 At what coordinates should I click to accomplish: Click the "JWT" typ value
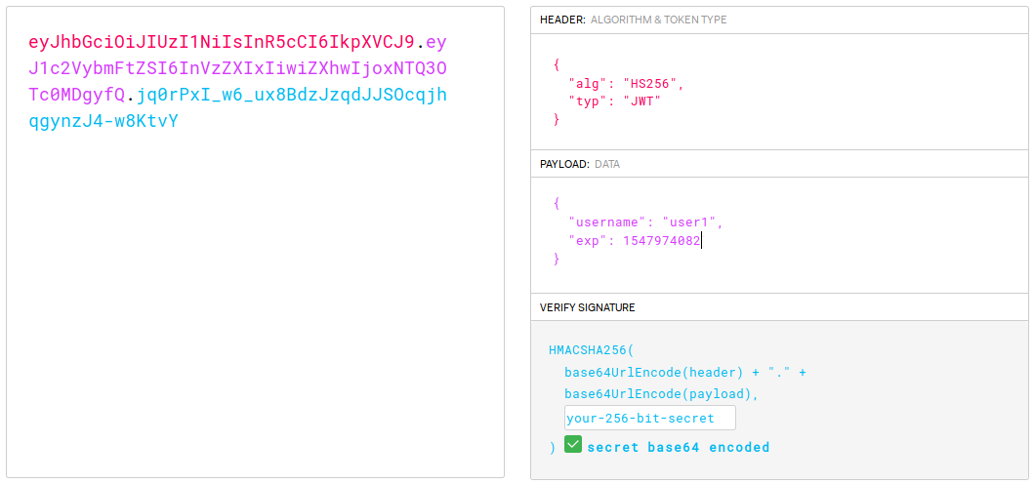641,101
